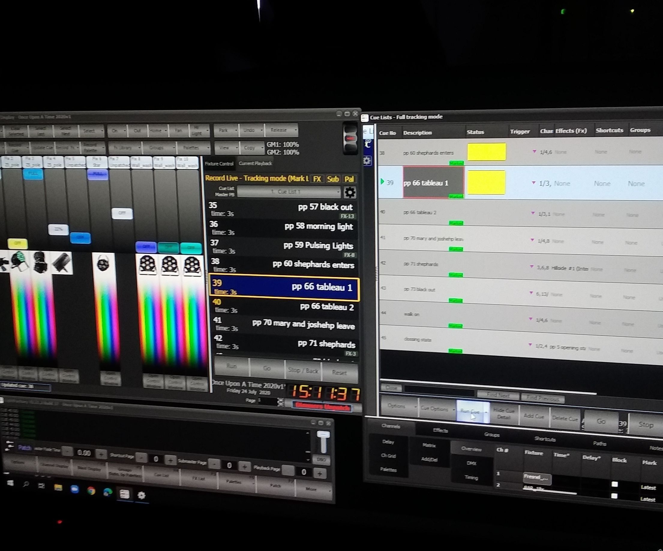
Task: Switch to the Current Playback tab
Action: (x=255, y=164)
